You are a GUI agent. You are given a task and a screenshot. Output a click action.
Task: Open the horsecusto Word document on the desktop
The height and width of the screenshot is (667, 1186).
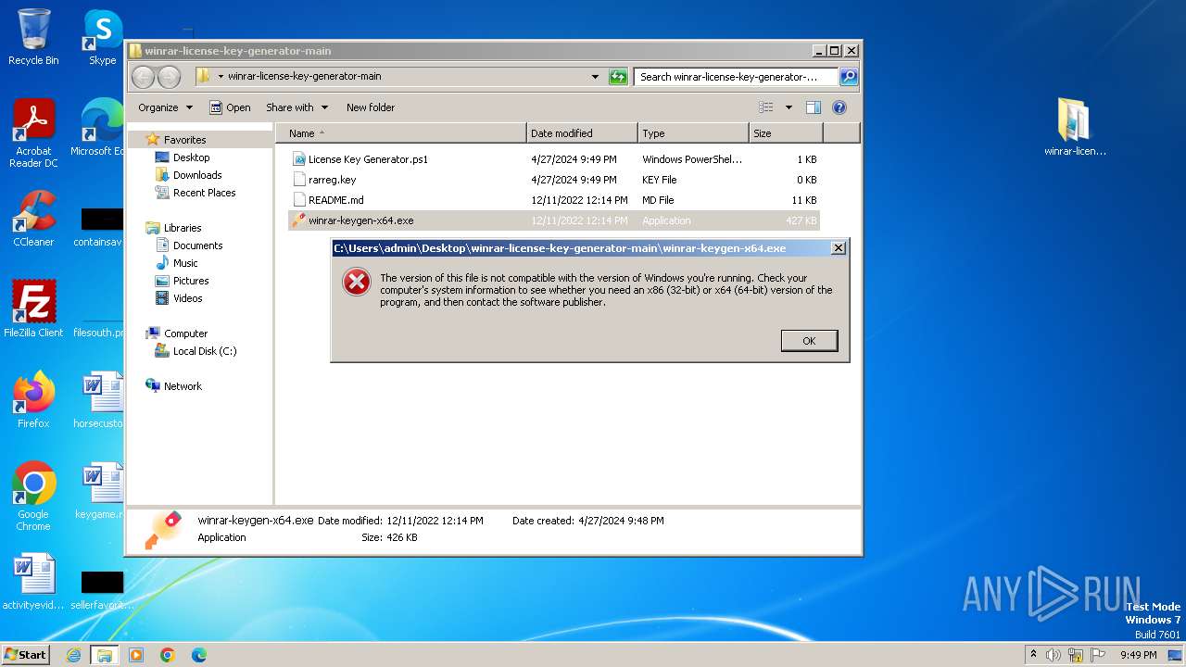click(x=100, y=400)
